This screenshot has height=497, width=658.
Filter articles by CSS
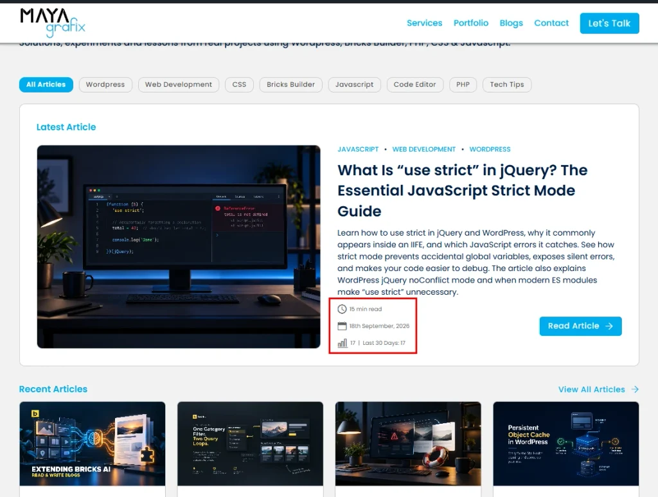click(239, 84)
